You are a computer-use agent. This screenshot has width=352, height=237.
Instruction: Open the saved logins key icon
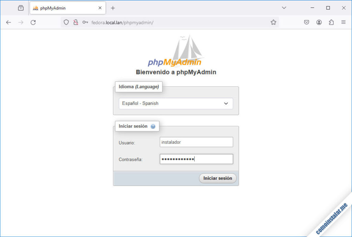coord(85,22)
